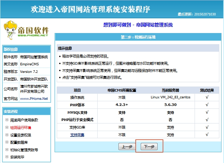Click the 第二步：检测运行环境 title bar
Screen dimensions: 224x163
138,37
